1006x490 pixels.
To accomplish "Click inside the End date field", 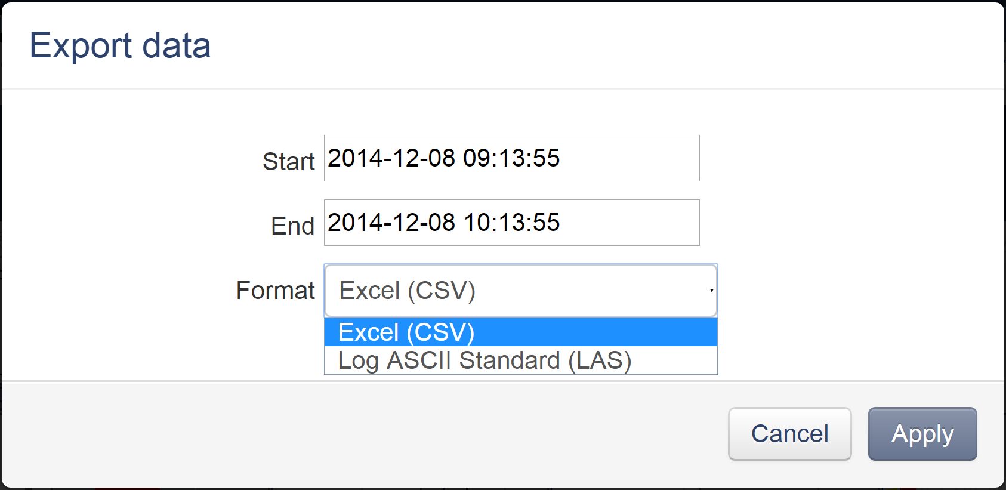I will tap(510, 223).
